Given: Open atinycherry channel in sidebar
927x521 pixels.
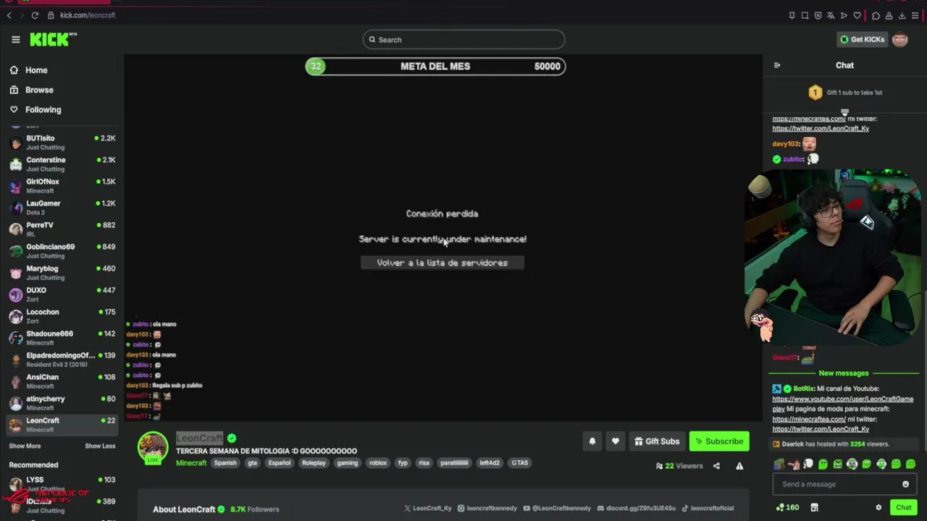Looking at the screenshot, I should point(62,402).
